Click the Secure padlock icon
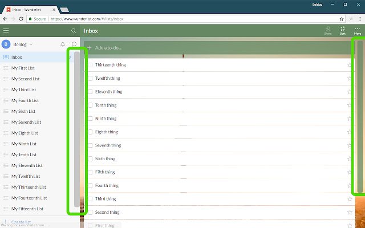This screenshot has height=228, width=365. 30,19
